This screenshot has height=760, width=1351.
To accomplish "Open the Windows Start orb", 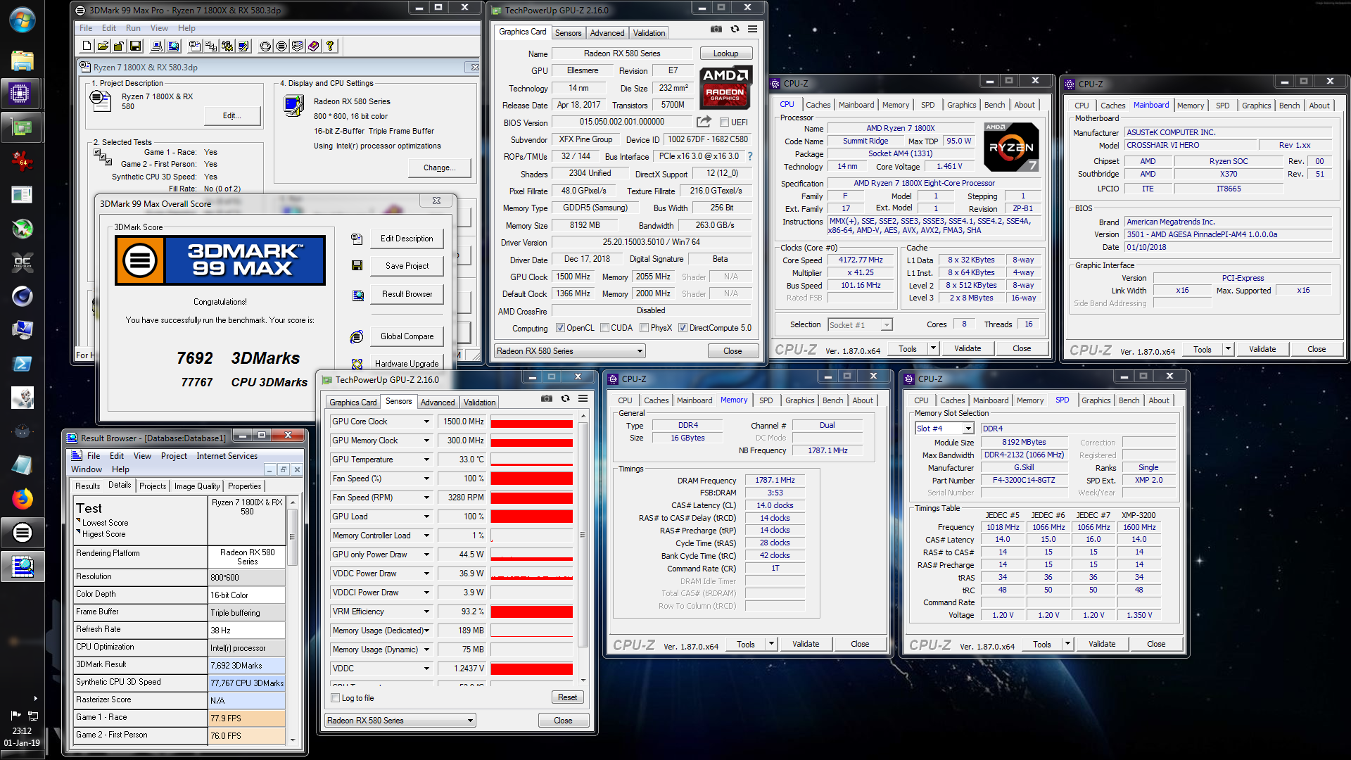I will (23, 20).
